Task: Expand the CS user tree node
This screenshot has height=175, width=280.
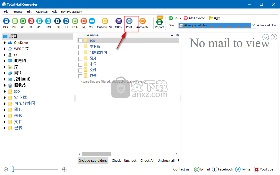Action: (x=5, y=55)
